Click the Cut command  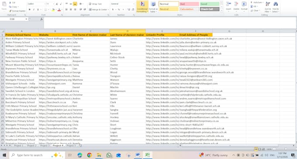coord(12,3)
